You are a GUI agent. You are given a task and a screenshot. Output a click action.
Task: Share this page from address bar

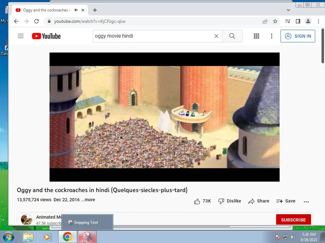265,21
